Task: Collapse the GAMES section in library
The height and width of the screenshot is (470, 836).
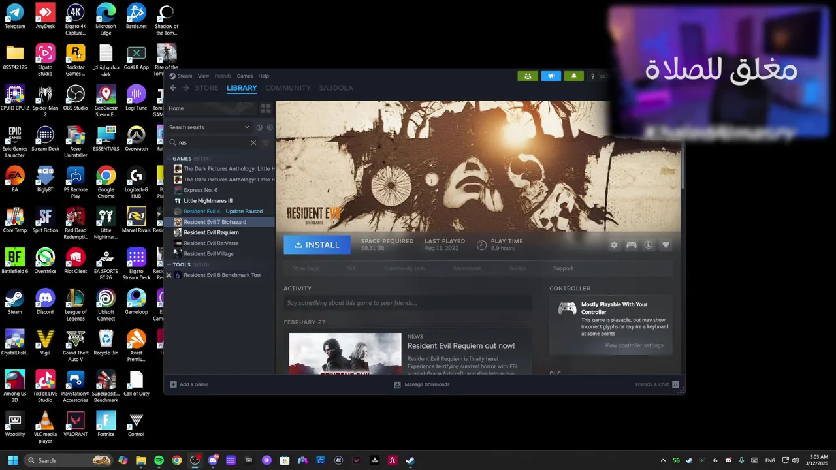Action: (169, 159)
